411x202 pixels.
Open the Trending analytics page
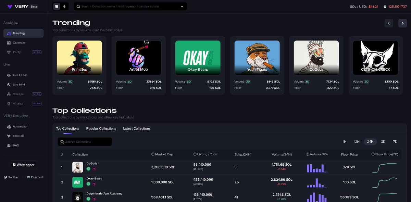tap(23, 33)
